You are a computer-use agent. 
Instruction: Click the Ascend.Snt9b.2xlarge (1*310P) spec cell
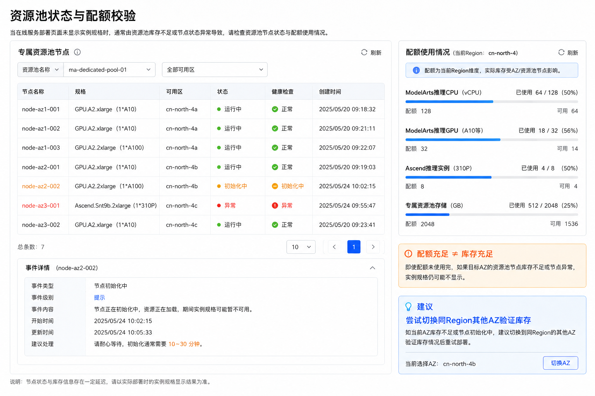click(116, 205)
